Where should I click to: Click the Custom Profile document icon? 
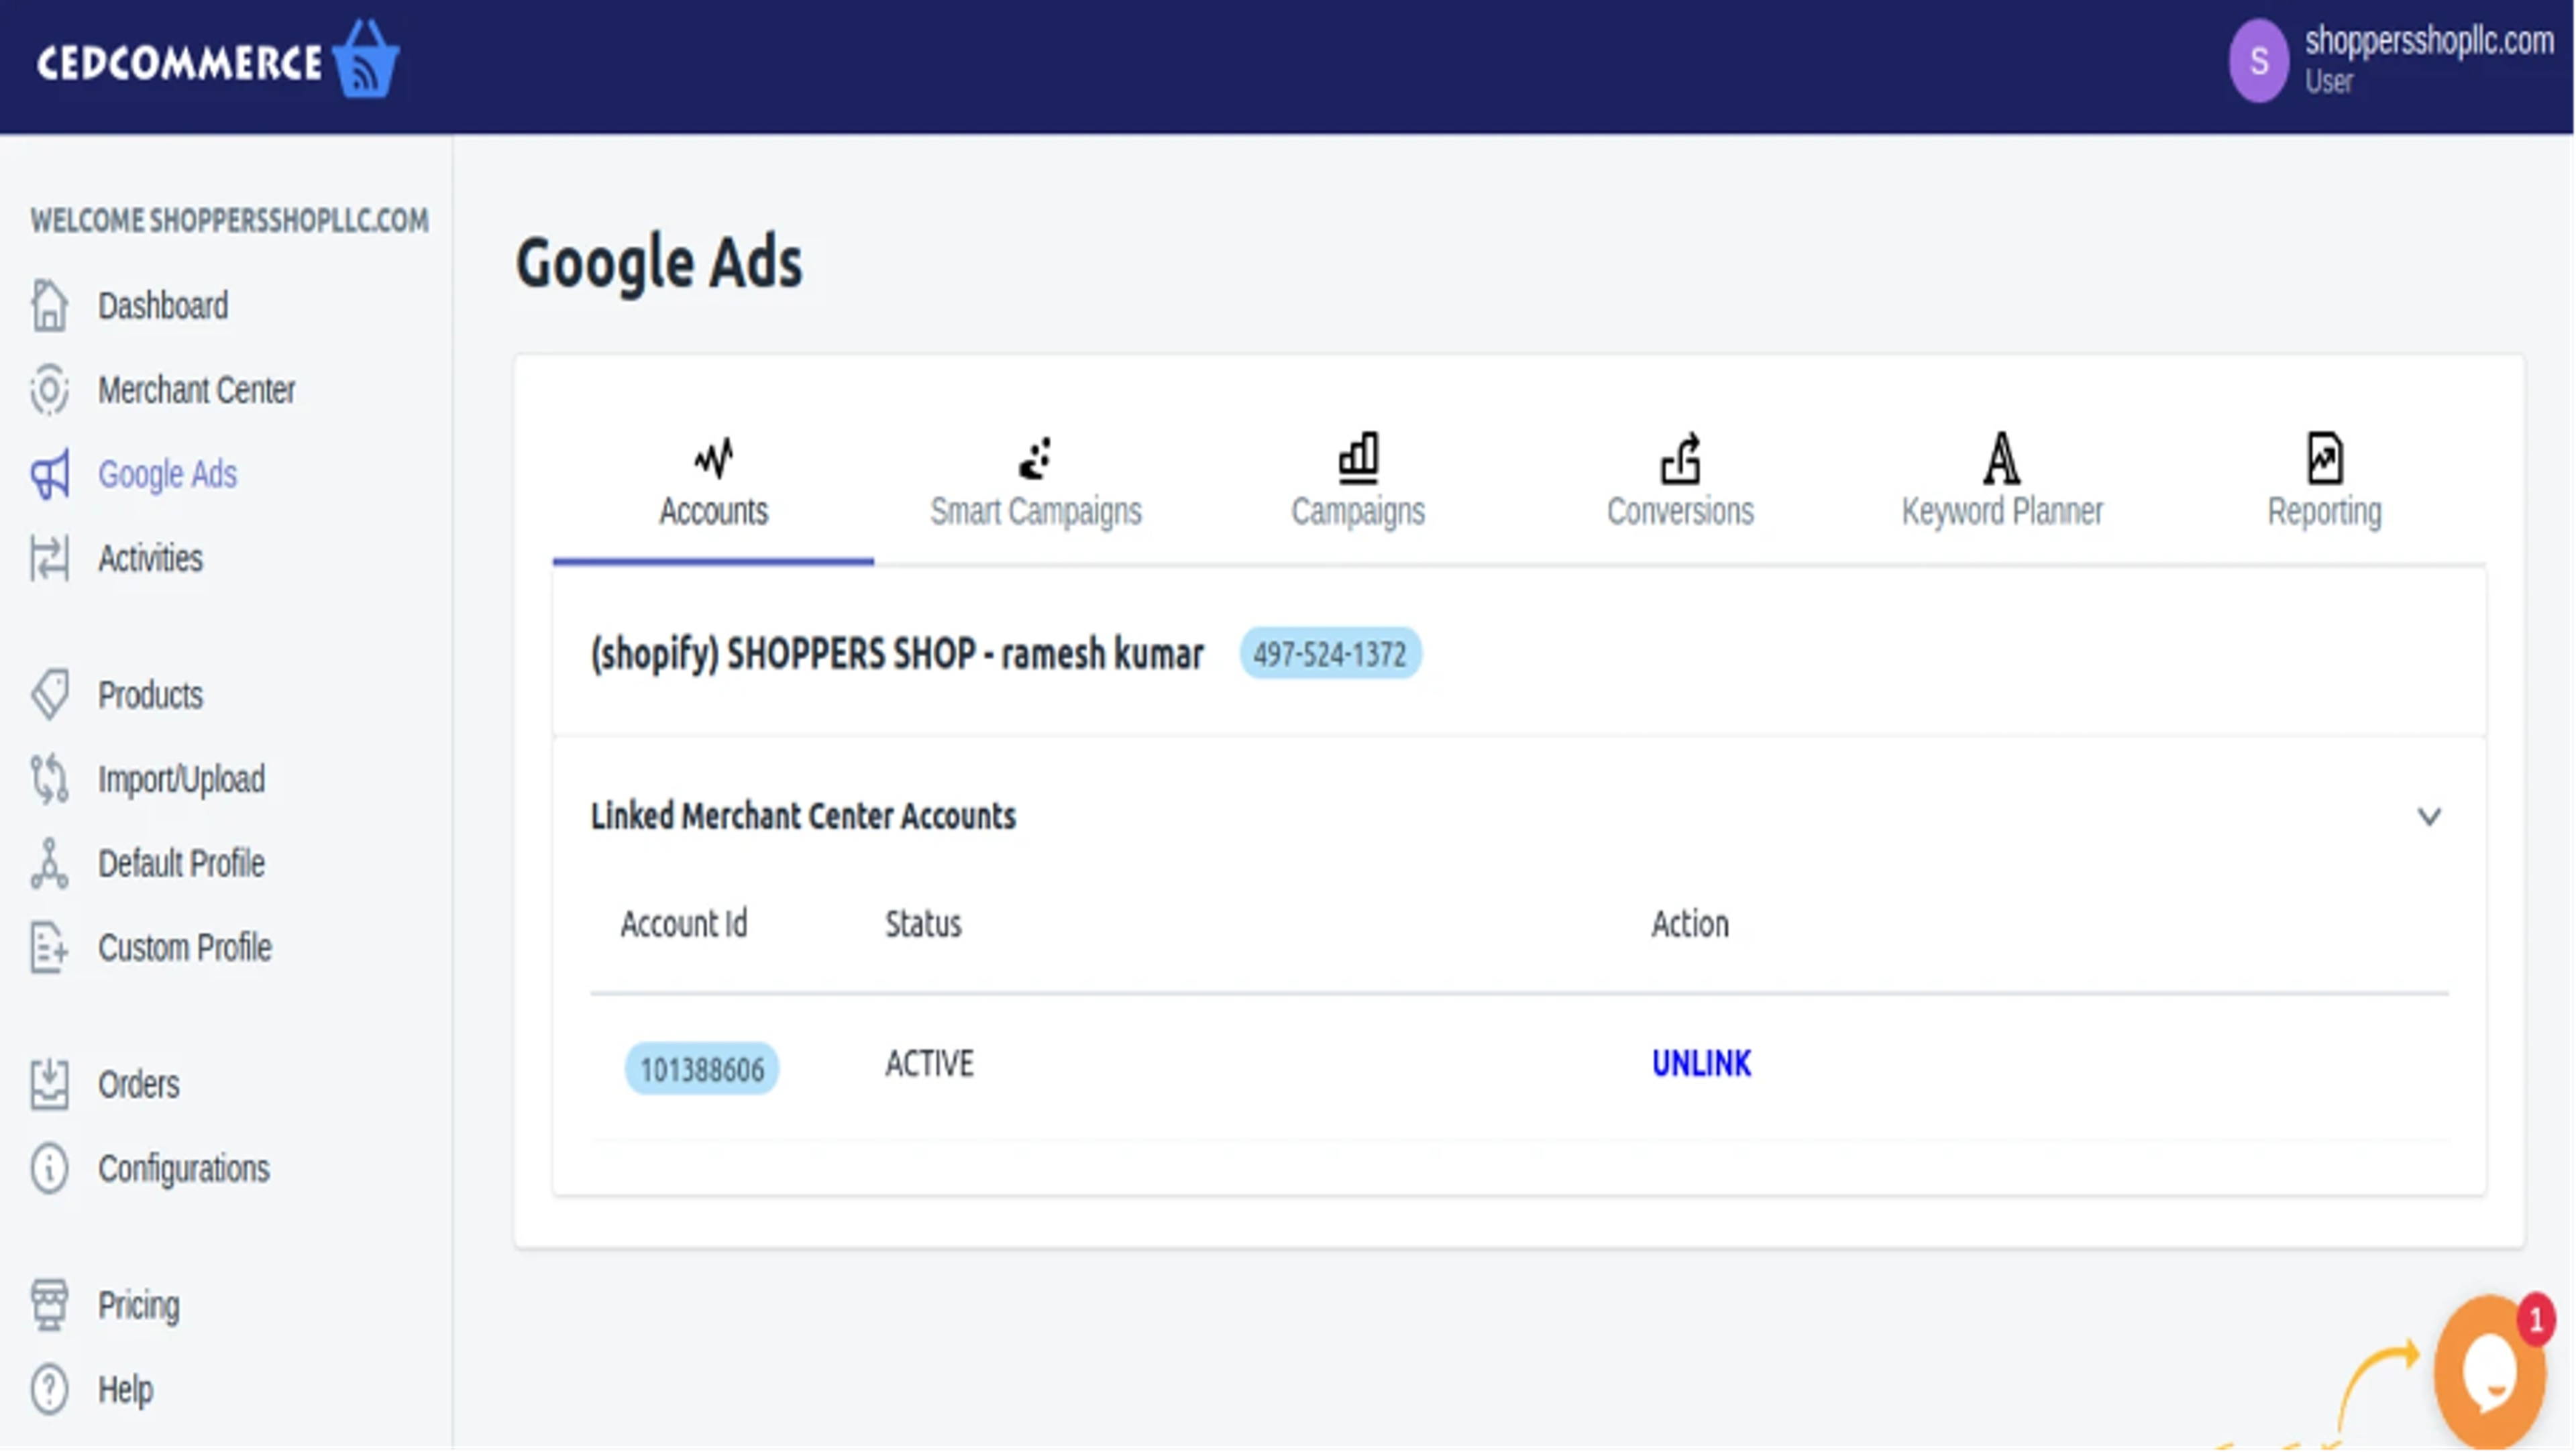(x=49, y=948)
